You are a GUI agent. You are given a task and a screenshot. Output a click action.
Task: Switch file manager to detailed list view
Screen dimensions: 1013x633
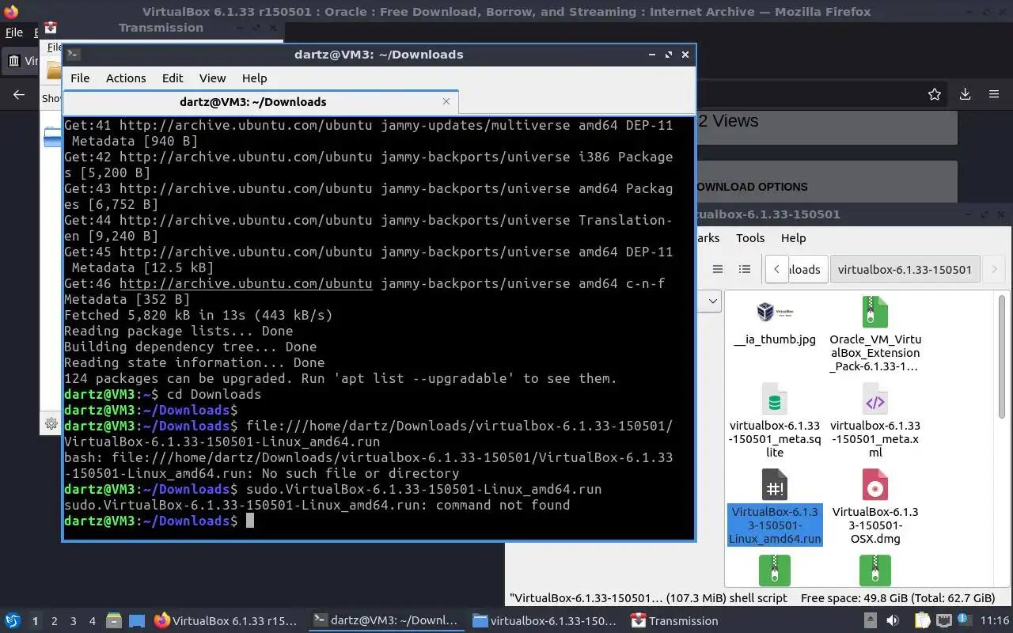(x=745, y=269)
